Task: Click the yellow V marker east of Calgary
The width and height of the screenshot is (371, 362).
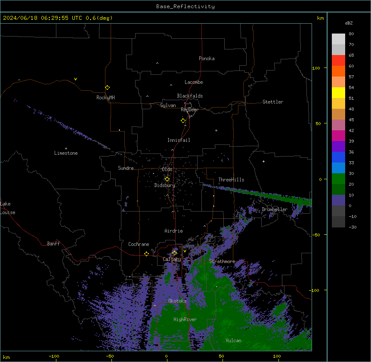Action: (185, 251)
